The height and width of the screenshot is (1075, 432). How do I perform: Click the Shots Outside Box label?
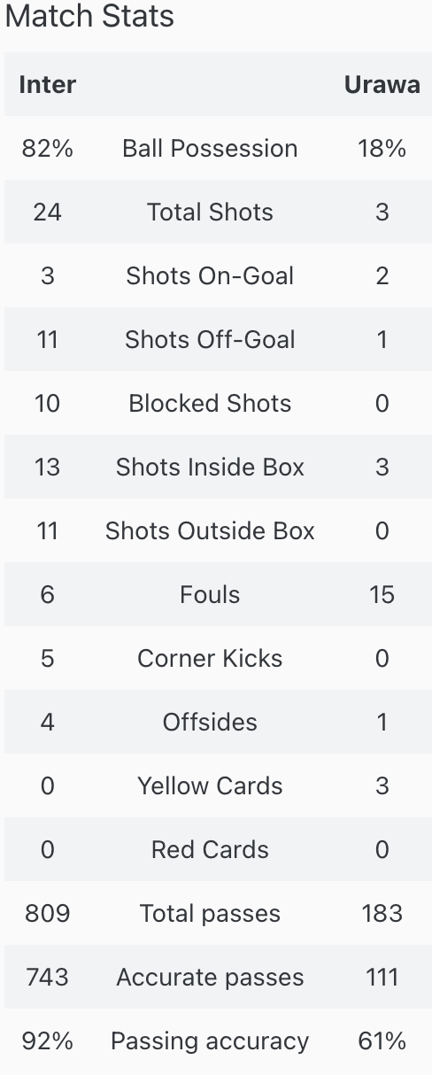click(210, 531)
